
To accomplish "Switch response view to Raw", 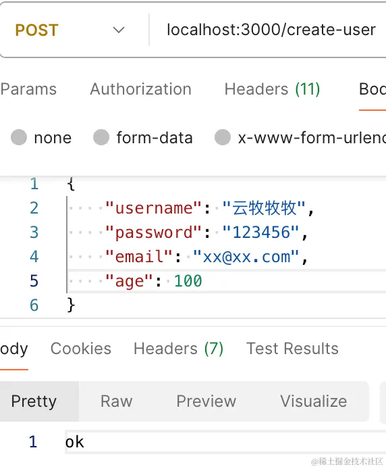I will point(117,401).
